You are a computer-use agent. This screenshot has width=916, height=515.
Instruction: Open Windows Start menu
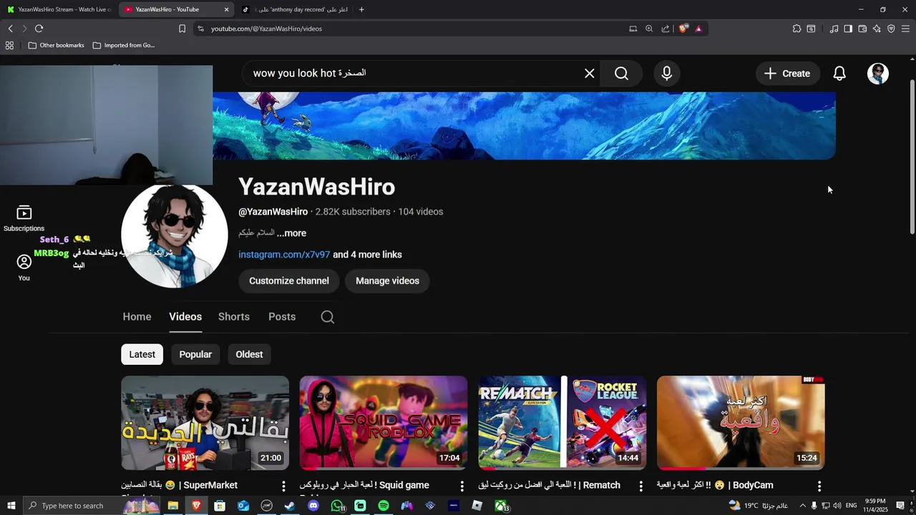coord(11,506)
